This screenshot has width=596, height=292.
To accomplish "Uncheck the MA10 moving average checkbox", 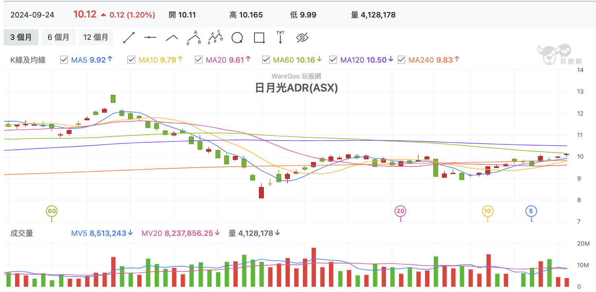I will (131, 60).
